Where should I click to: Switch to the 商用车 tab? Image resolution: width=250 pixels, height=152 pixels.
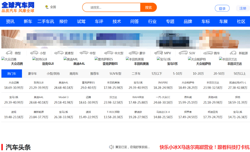click(x=74, y=73)
